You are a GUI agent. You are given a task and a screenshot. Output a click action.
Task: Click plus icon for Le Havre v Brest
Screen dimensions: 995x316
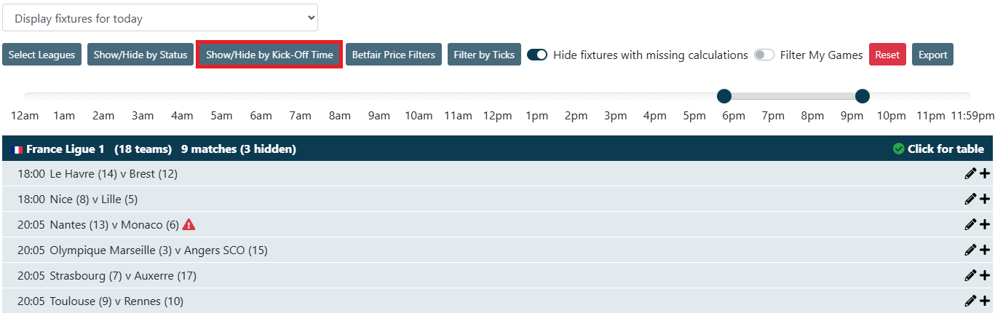[985, 174]
